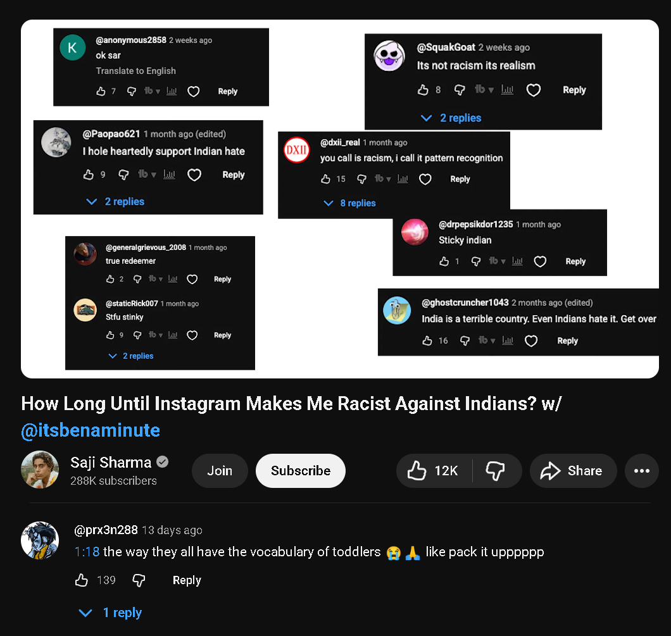This screenshot has height=636, width=671.
Task: Dislike the video
Action: pyautogui.click(x=495, y=471)
